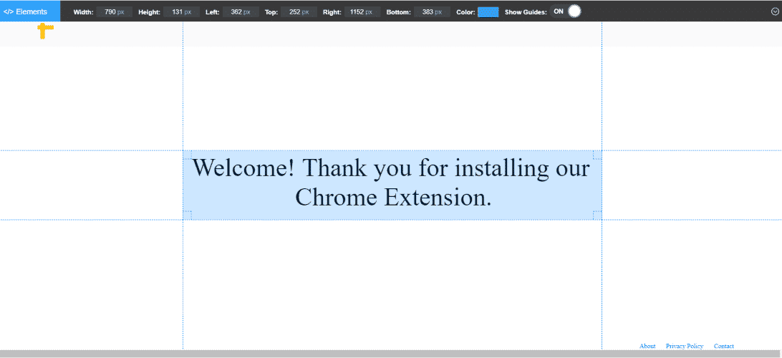Screen dimensions: 782x358
Task: Edit the Right position field
Action: coord(362,12)
